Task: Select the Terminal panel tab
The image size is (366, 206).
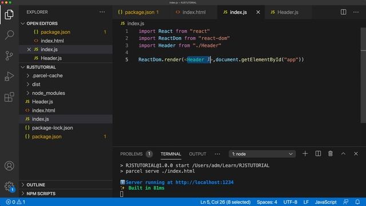Action: 171,154
